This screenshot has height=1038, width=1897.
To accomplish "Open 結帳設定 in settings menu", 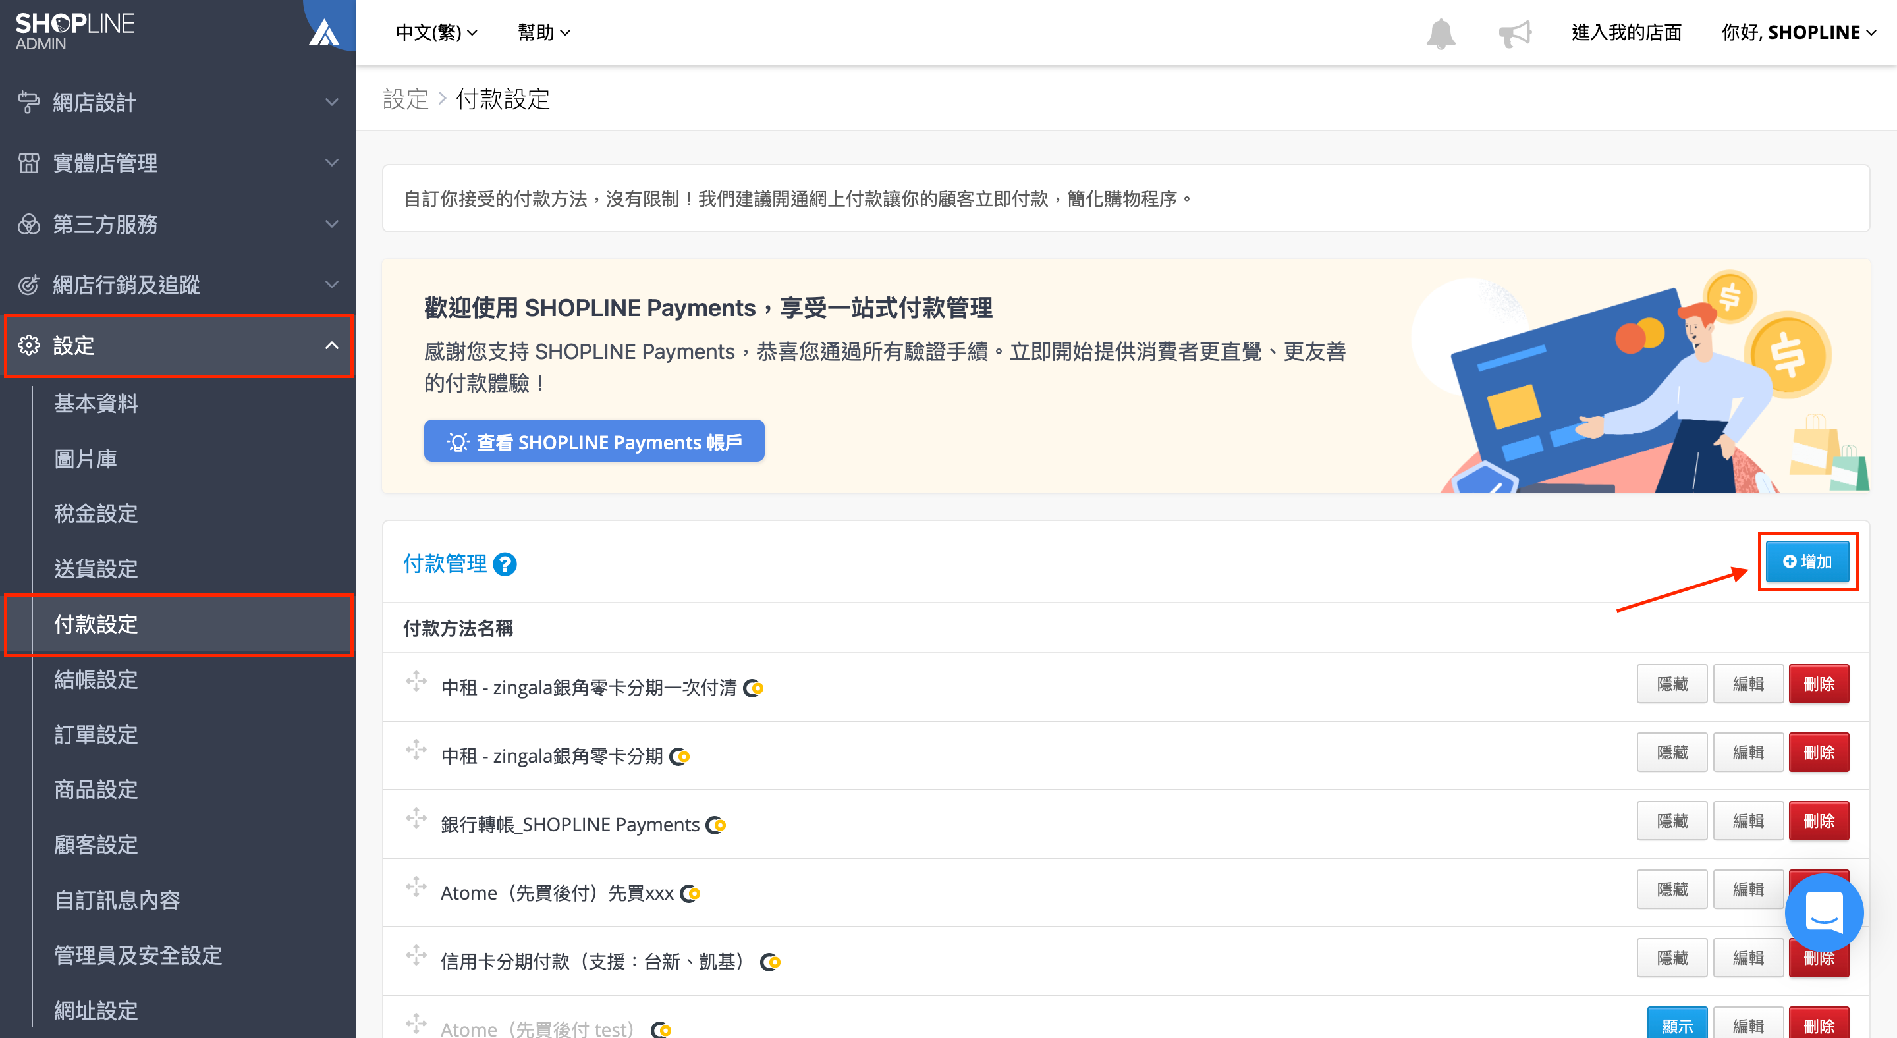I will tap(96, 680).
